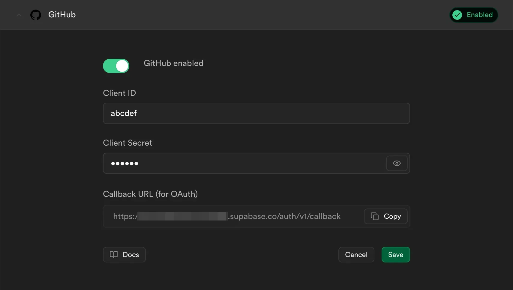513x290 pixels.
Task: Open the Docs link
Action: pyautogui.click(x=124, y=255)
